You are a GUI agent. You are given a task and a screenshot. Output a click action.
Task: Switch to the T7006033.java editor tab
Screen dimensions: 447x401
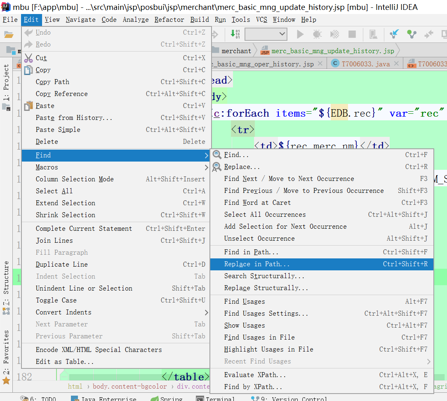[365, 64]
